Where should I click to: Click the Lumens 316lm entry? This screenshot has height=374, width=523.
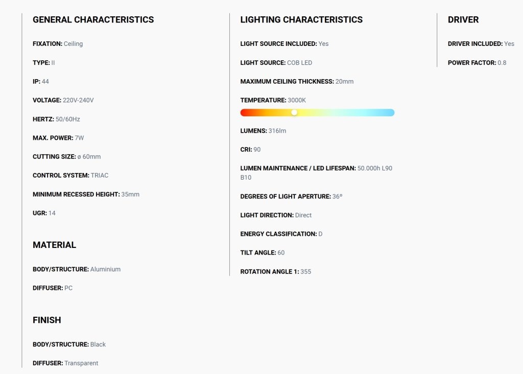(263, 131)
